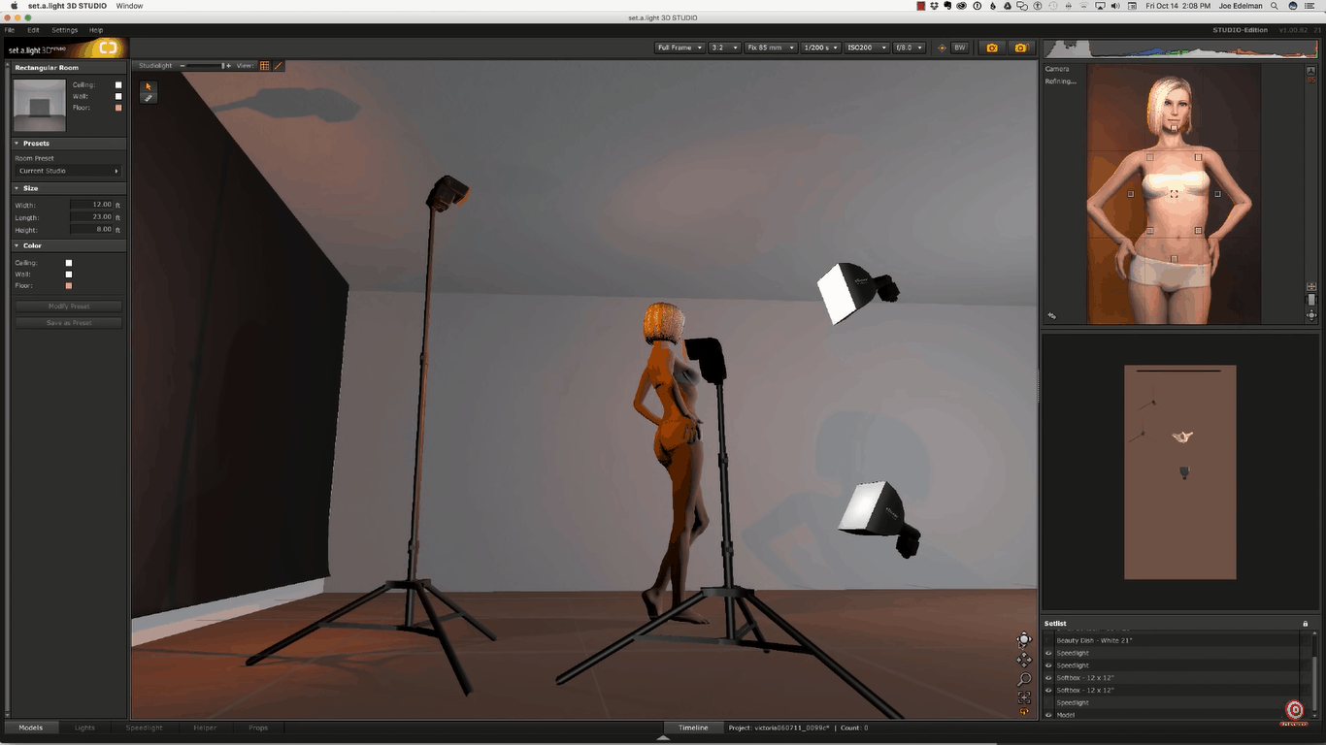Image resolution: width=1326 pixels, height=745 pixels.
Task: Click the Setlist lock icon
Action: coord(1305,623)
